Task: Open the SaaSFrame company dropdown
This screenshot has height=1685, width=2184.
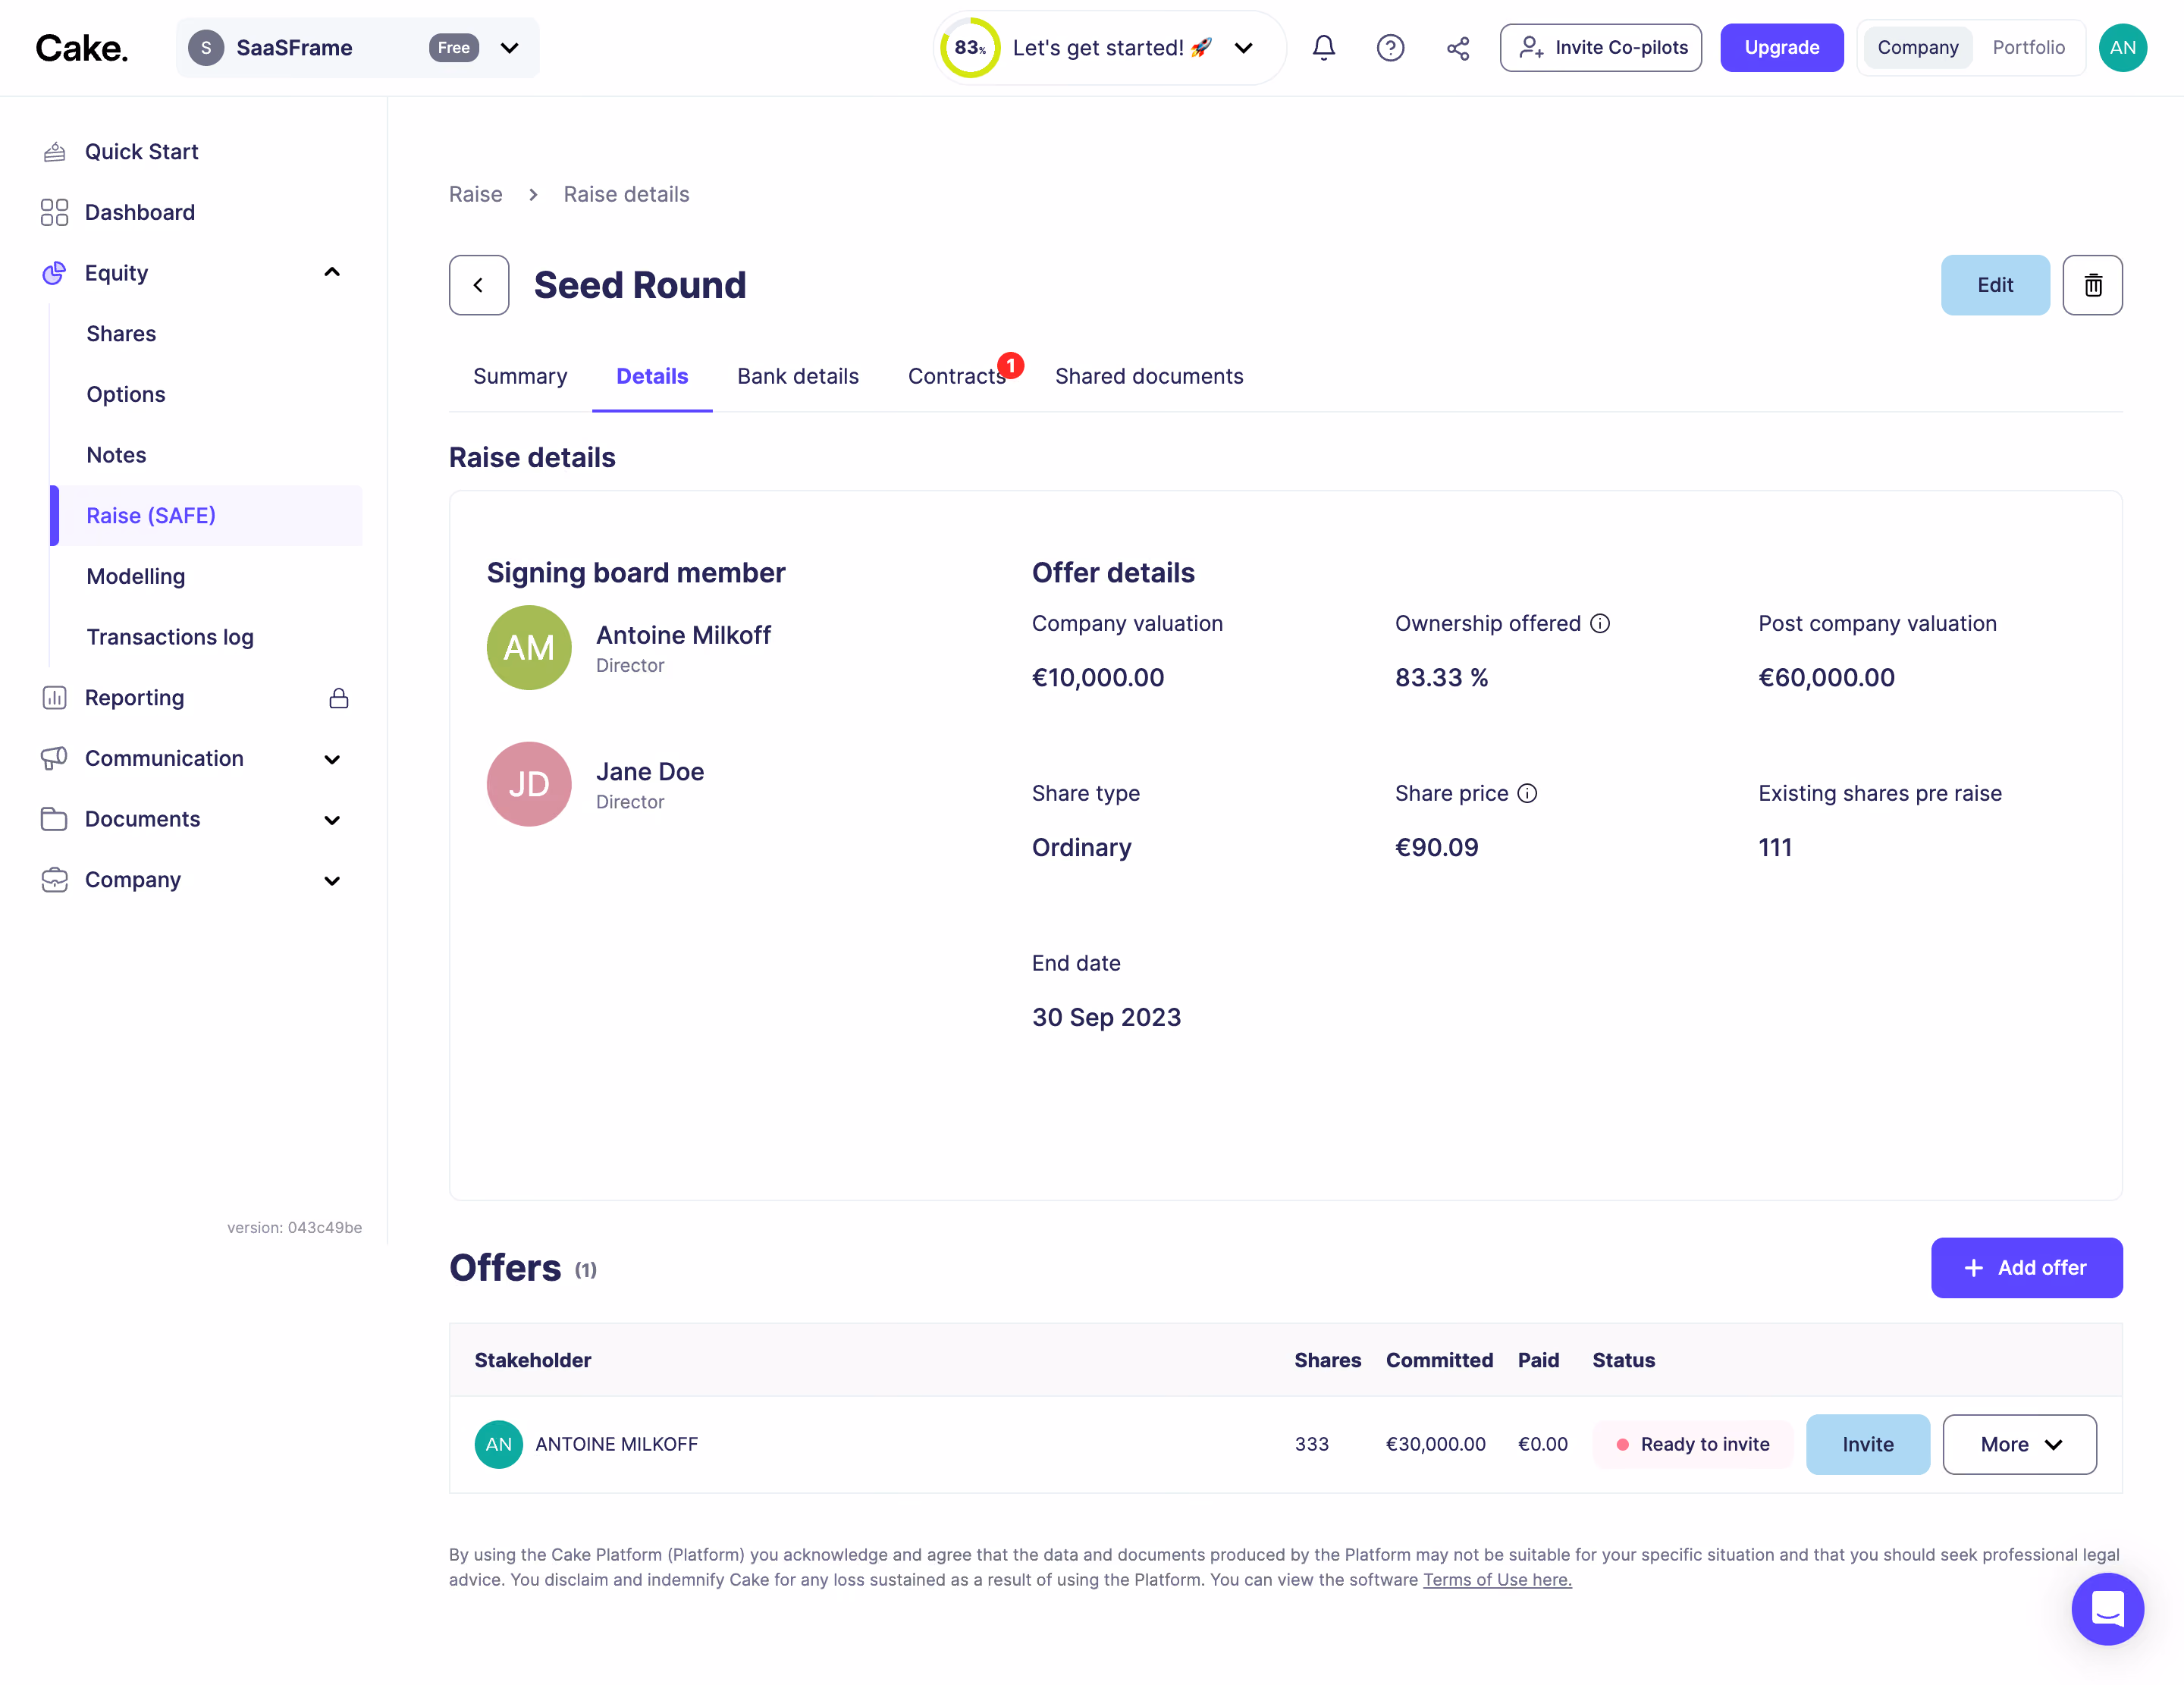Action: pyautogui.click(x=358, y=47)
